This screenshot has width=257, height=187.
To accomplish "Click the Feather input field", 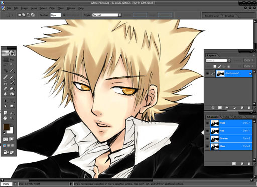I will (55, 15).
